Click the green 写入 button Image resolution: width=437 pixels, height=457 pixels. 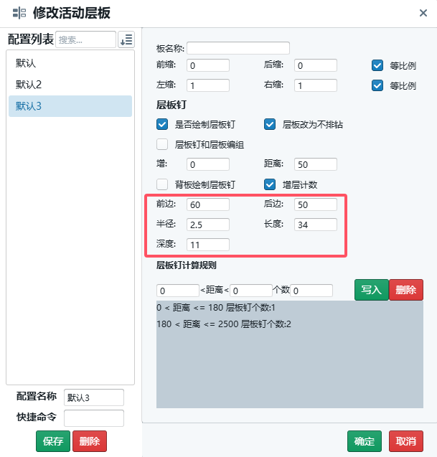[370, 290]
